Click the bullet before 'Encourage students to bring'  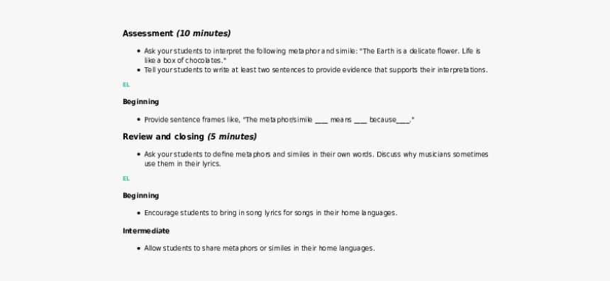[139, 212]
